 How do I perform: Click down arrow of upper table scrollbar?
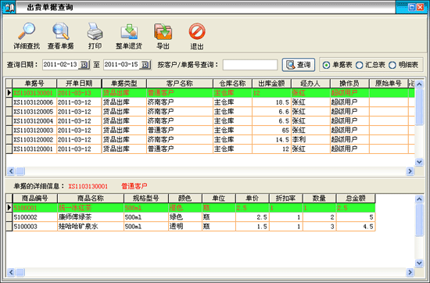(419, 162)
